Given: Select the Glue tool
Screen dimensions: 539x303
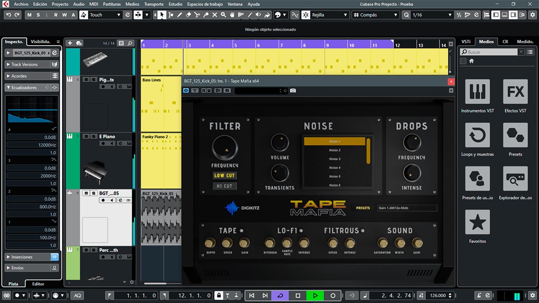Looking at the screenshot, I should [x=206, y=15].
